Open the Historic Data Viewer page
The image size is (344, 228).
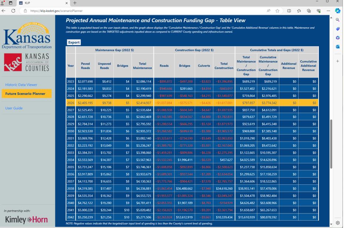(21, 85)
